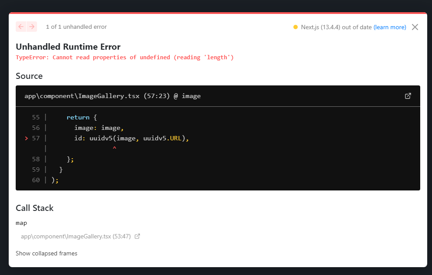The width and height of the screenshot is (432, 275).
Task: Click the Source section heading
Action: pyautogui.click(x=29, y=76)
